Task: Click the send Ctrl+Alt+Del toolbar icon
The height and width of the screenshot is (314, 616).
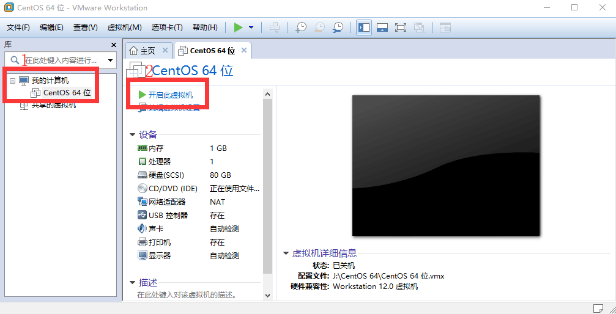Action: pos(275,27)
